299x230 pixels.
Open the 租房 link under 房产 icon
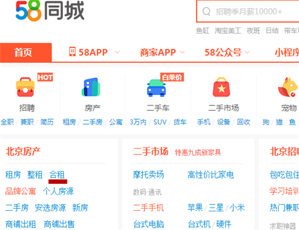coord(69,122)
